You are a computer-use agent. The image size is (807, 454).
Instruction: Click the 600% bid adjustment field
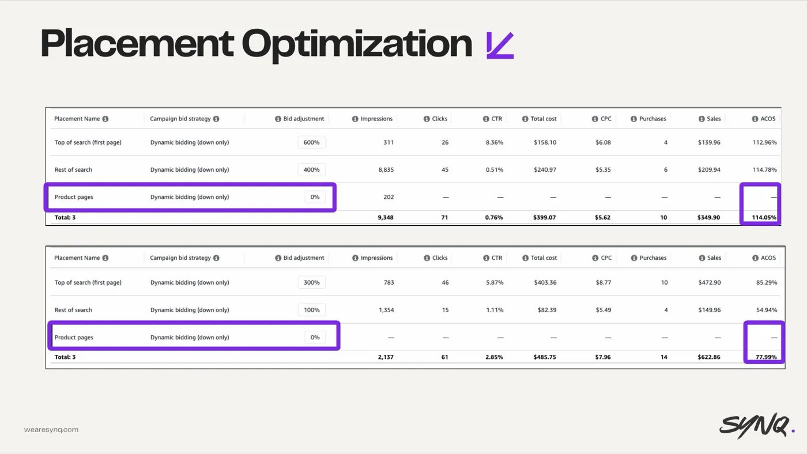(312, 142)
